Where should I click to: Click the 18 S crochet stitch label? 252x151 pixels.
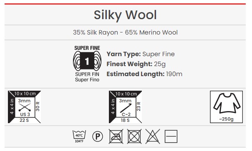[125, 120]
